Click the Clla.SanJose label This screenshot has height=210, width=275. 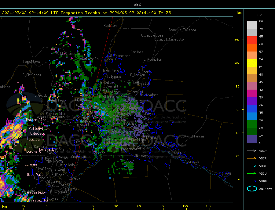click(x=152, y=35)
